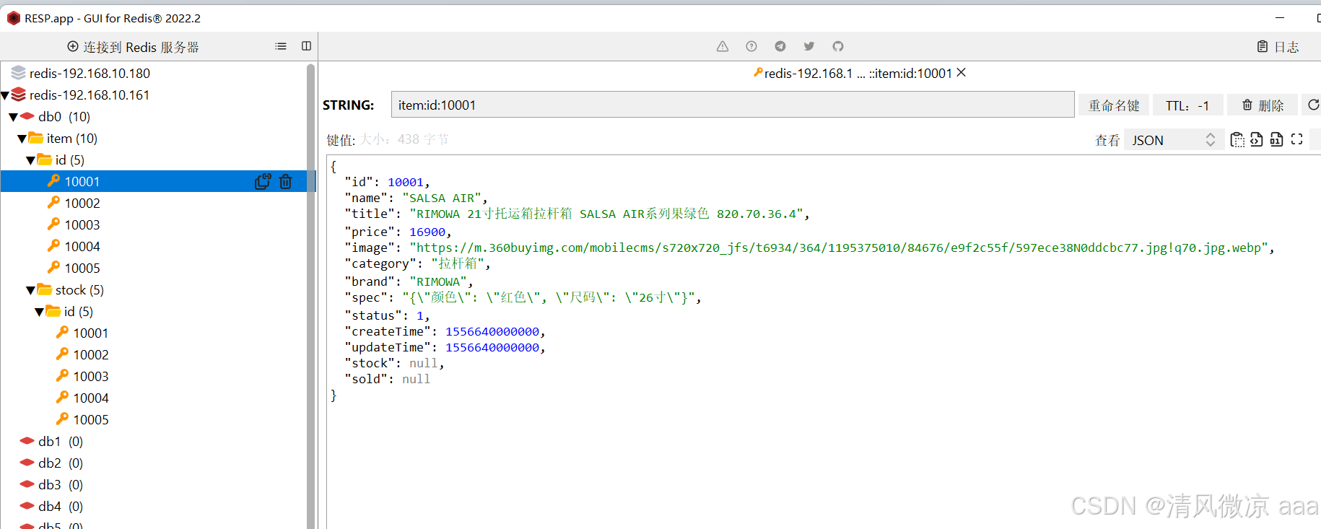Open database db3 (0)
1321x529 pixels.
[61, 484]
